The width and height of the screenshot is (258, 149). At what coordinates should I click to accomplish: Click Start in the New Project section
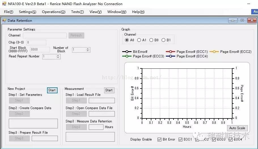[52, 90]
